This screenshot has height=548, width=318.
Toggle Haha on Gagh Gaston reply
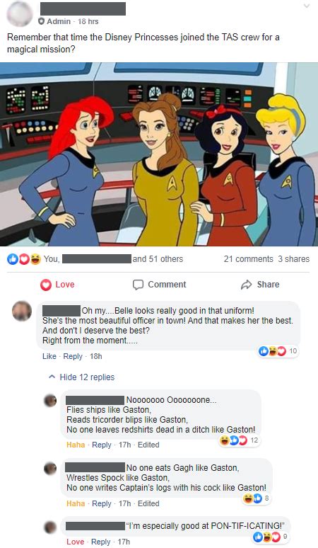pos(76,503)
